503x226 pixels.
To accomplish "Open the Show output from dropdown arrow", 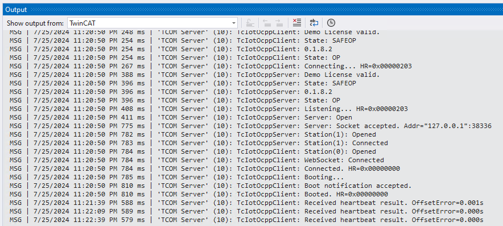I will pyautogui.click(x=233, y=23).
